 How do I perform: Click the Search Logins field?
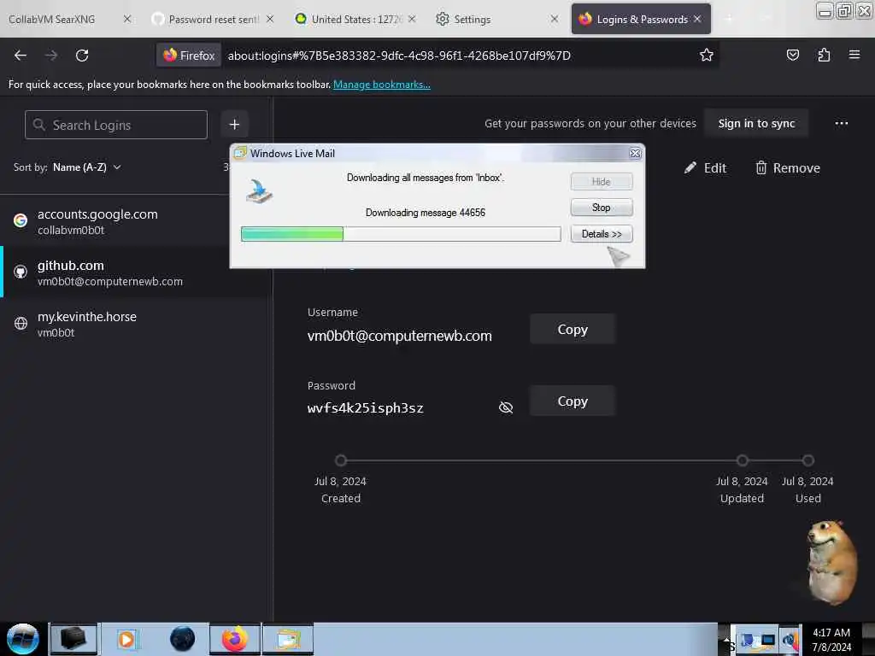click(116, 125)
